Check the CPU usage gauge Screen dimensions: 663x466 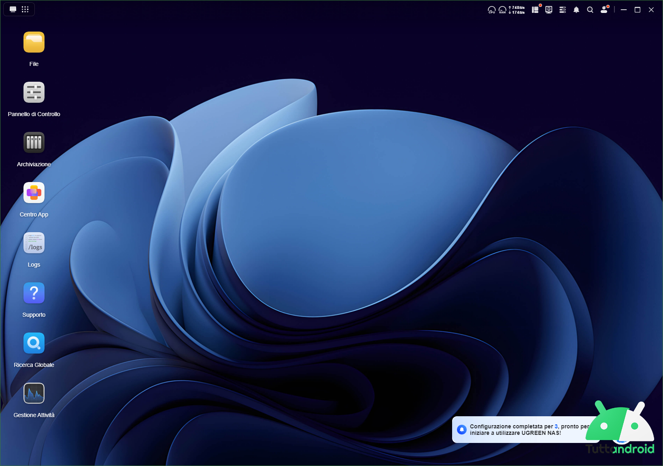[x=491, y=10]
